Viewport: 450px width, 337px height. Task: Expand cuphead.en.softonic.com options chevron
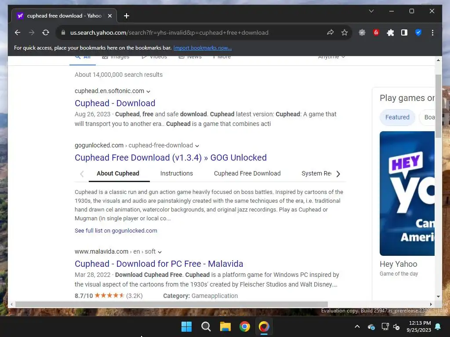(x=149, y=91)
